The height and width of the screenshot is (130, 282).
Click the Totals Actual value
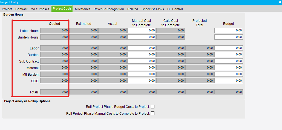(x=113, y=92)
